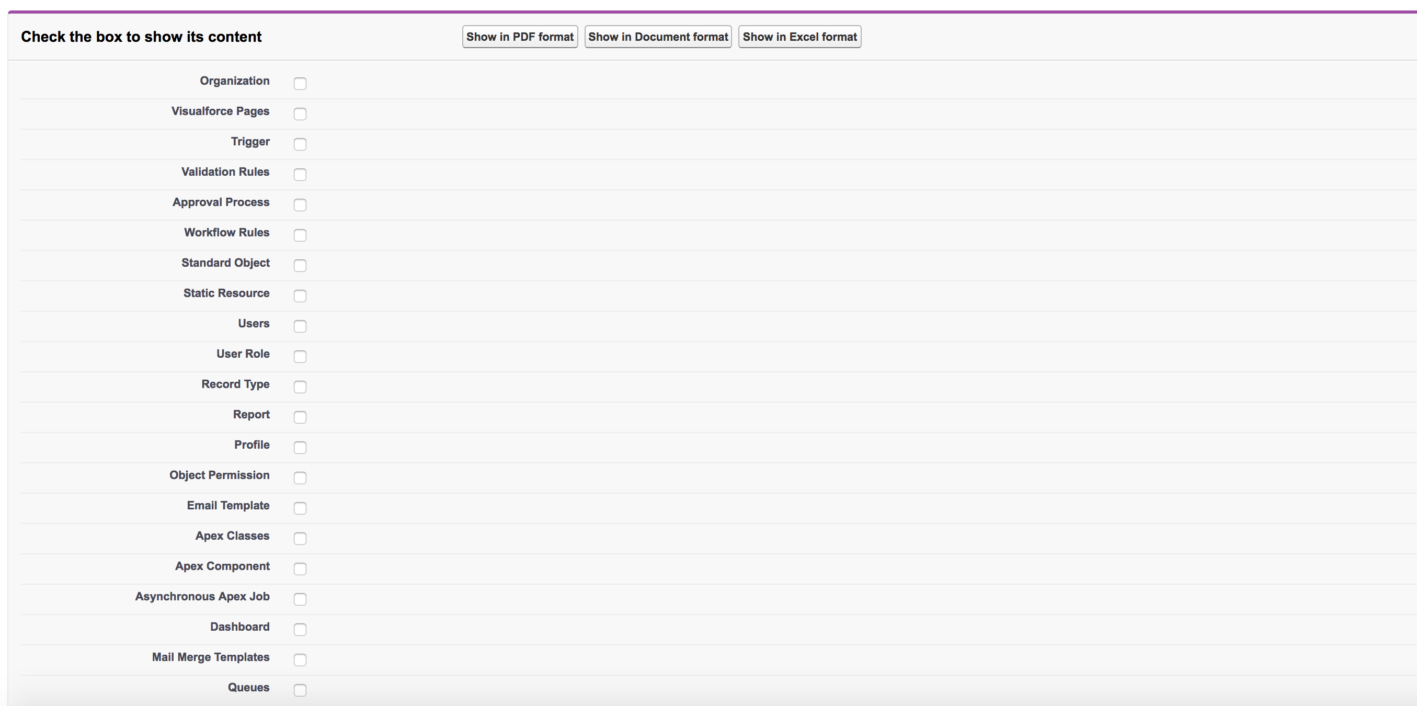Tick the Email Template checkbox
The height and width of the screenshot is (706, 1417).
[x=300, y=508]
